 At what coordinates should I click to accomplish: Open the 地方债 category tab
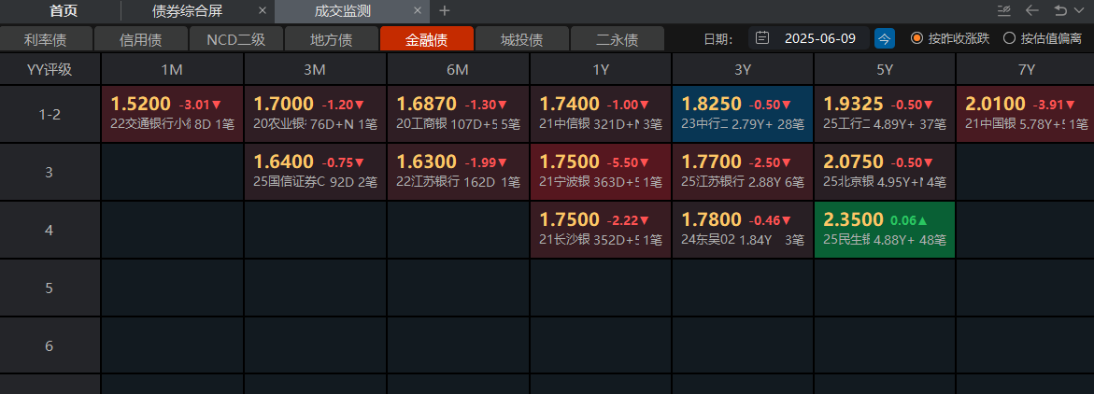click(332, 39)
